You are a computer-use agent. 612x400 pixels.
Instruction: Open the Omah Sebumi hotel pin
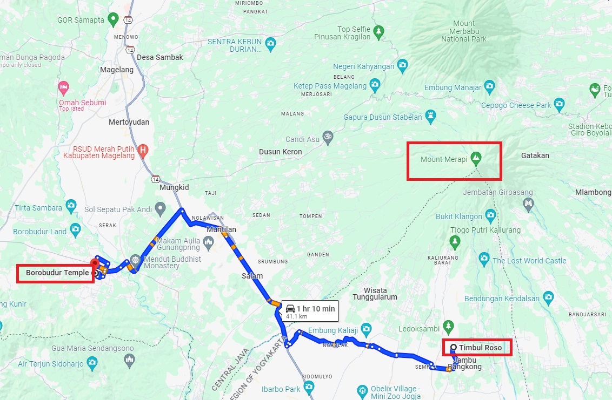point(63,88)
